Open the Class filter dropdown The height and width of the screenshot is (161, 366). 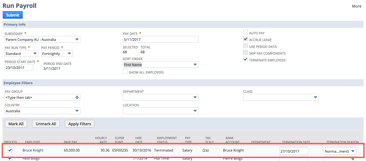(315, 97)
